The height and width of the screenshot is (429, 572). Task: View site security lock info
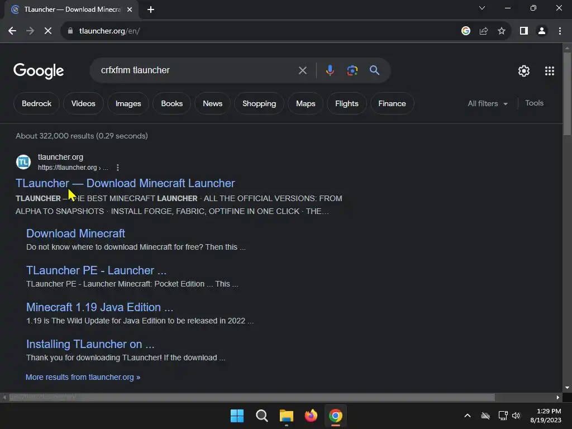(70, 31)
